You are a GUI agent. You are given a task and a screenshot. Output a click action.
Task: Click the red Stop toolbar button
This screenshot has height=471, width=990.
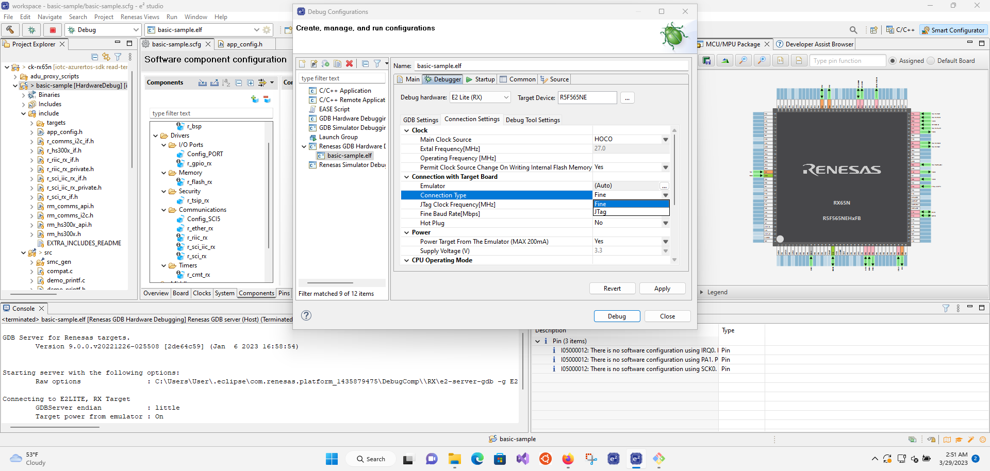tap(53, 29)
